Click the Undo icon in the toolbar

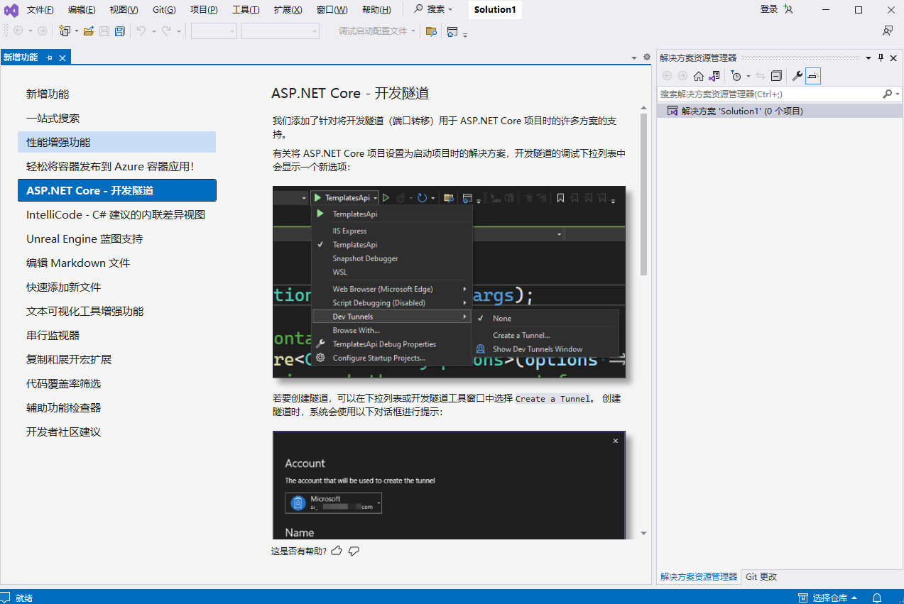point(141,31)
